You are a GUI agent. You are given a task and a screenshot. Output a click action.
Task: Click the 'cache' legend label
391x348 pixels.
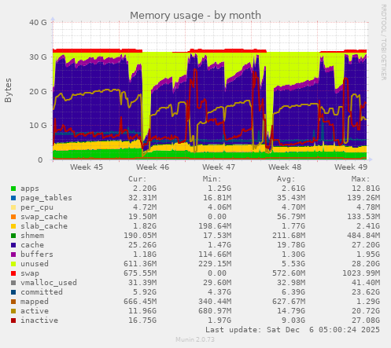(x=32, y=245)
